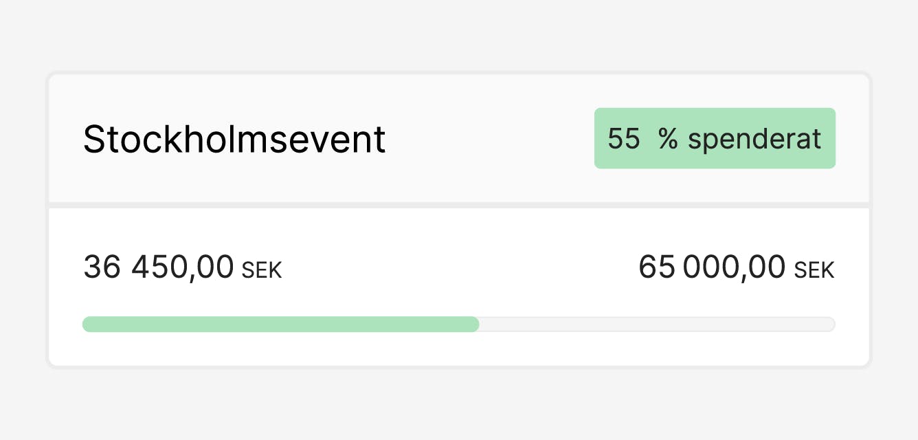Click the word 'spenderat' in the badge

[754, 139]
